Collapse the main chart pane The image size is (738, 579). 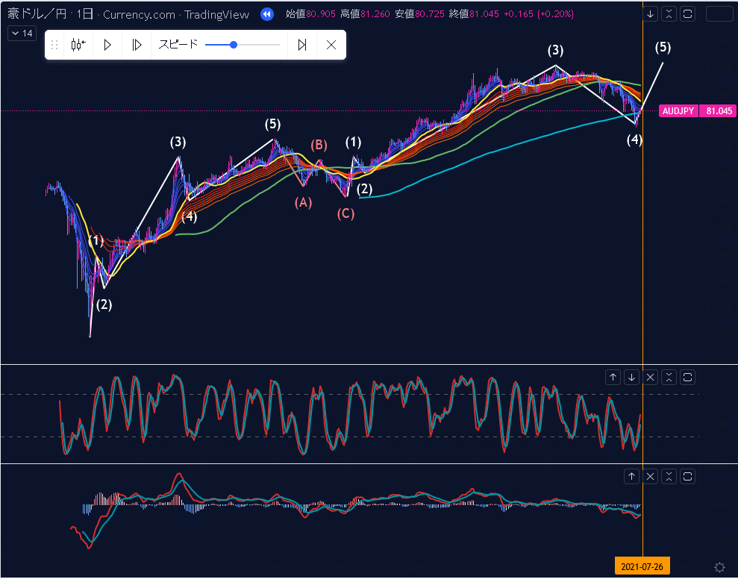tap(669, 14)
